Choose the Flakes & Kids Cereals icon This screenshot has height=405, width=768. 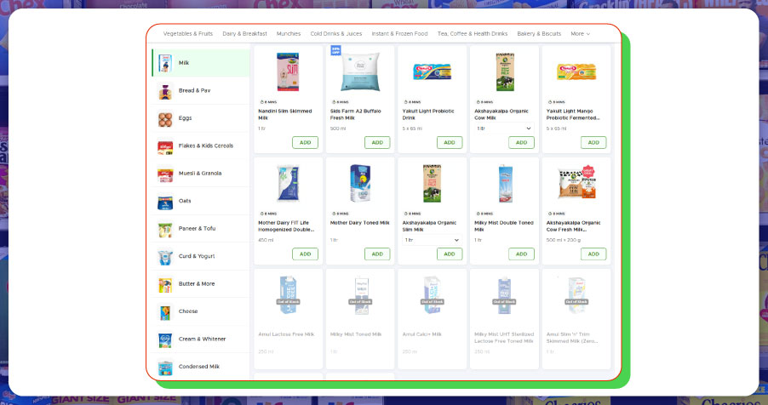pyautogui.click(x=165, y=146)
